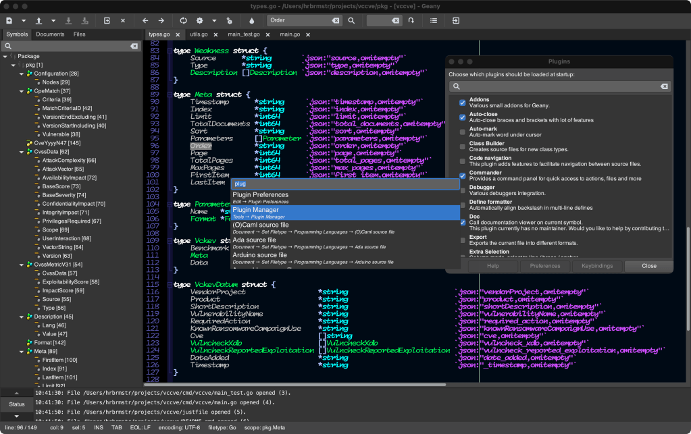Click the Compile refresh-arrows icon

click(183, 21)
